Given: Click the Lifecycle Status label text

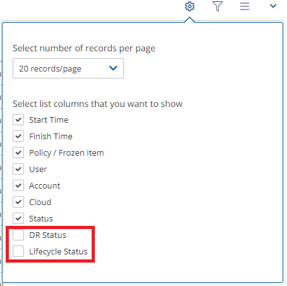Looking at the screenshot, I should (x=58, y=252).
